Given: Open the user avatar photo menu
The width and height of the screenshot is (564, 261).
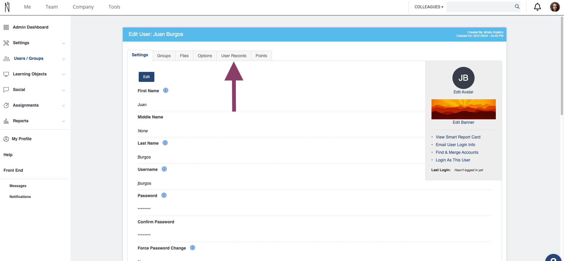Looking at the screenshot, I should (555, 7).
